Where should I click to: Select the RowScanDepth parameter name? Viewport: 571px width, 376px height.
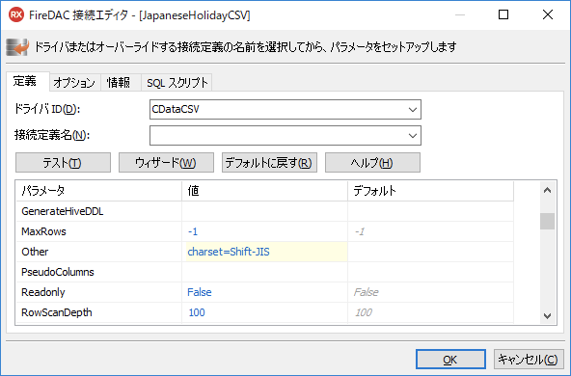point(57,312)
